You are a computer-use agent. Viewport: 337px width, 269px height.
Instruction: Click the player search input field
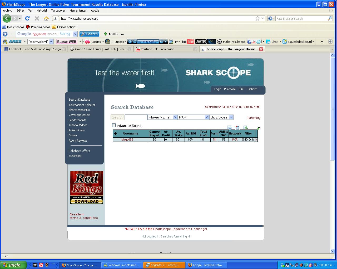point(136,117)
